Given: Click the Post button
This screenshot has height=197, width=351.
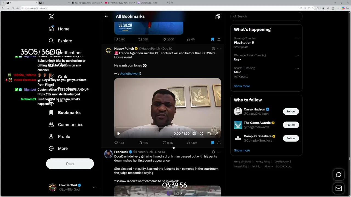Looking at the screenshot, I should click(x=70, y=164).
